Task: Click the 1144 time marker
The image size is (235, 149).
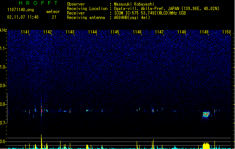Action: tap(93, 32)
